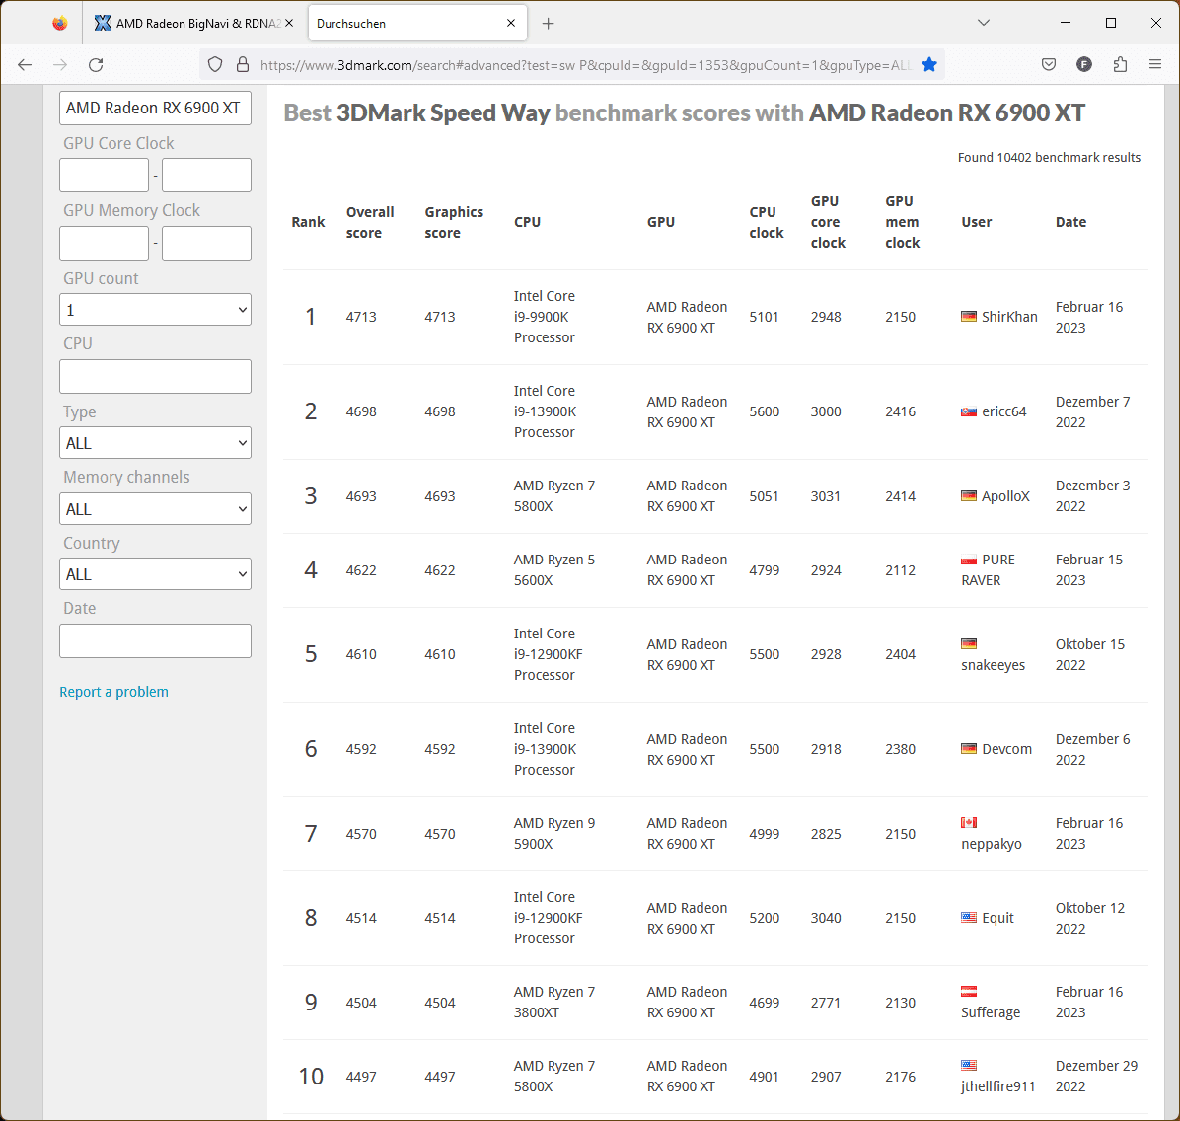This screenshot has width=1180, height=1121.
Task: Open user Equit's result
Action: point(997,918)
